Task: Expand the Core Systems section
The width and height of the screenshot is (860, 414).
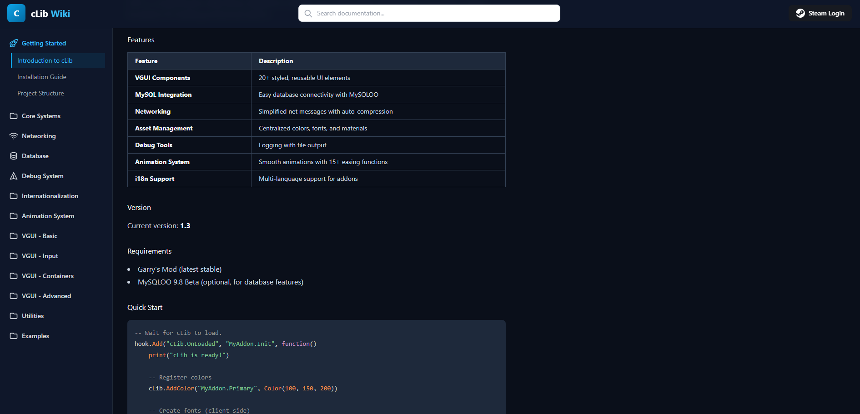Action: [x=56, y=116]
